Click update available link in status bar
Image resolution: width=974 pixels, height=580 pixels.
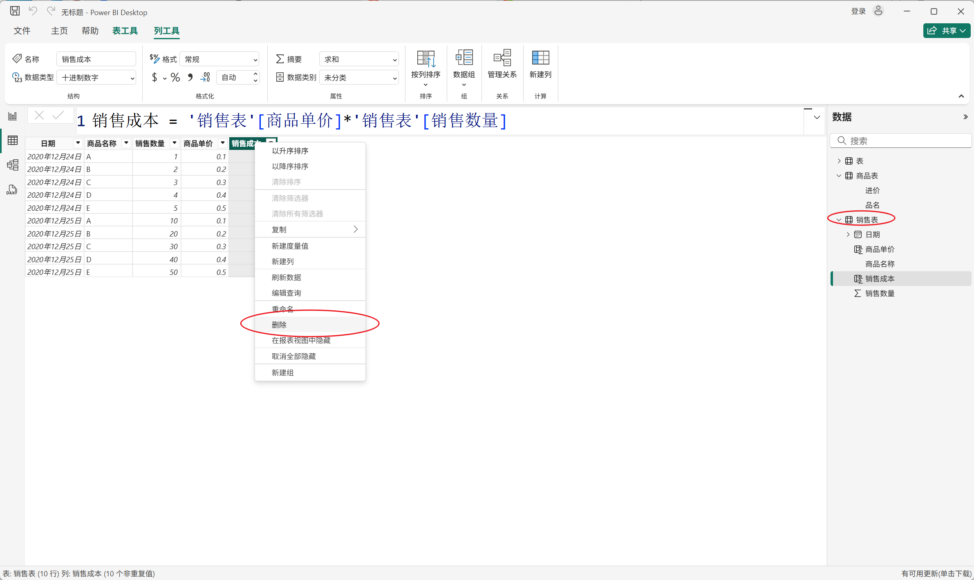[936, 573]
